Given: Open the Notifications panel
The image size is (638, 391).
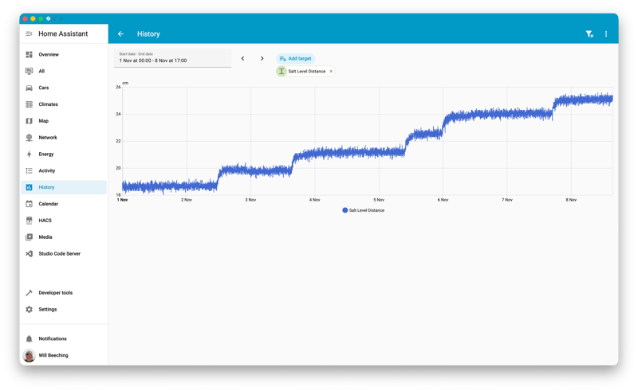Looking at the screenshot, I should pyautogui.click(x=53, y=339).
